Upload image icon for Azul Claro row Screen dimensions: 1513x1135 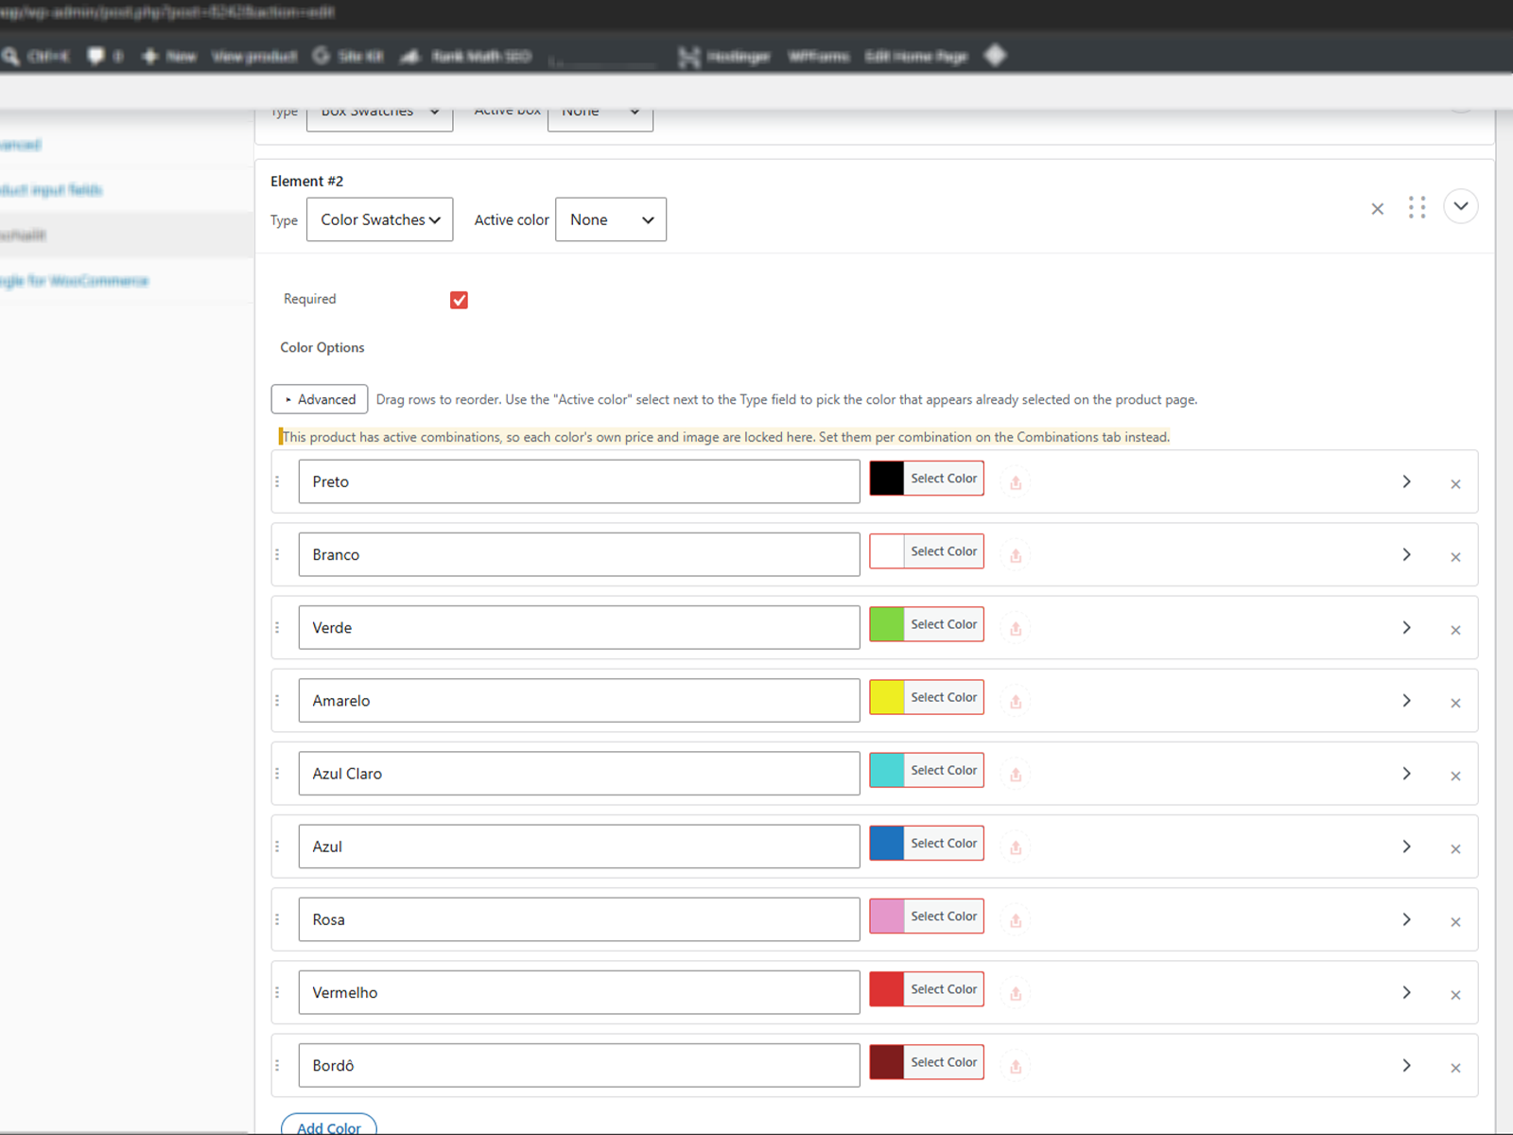tap(1016, 774)
